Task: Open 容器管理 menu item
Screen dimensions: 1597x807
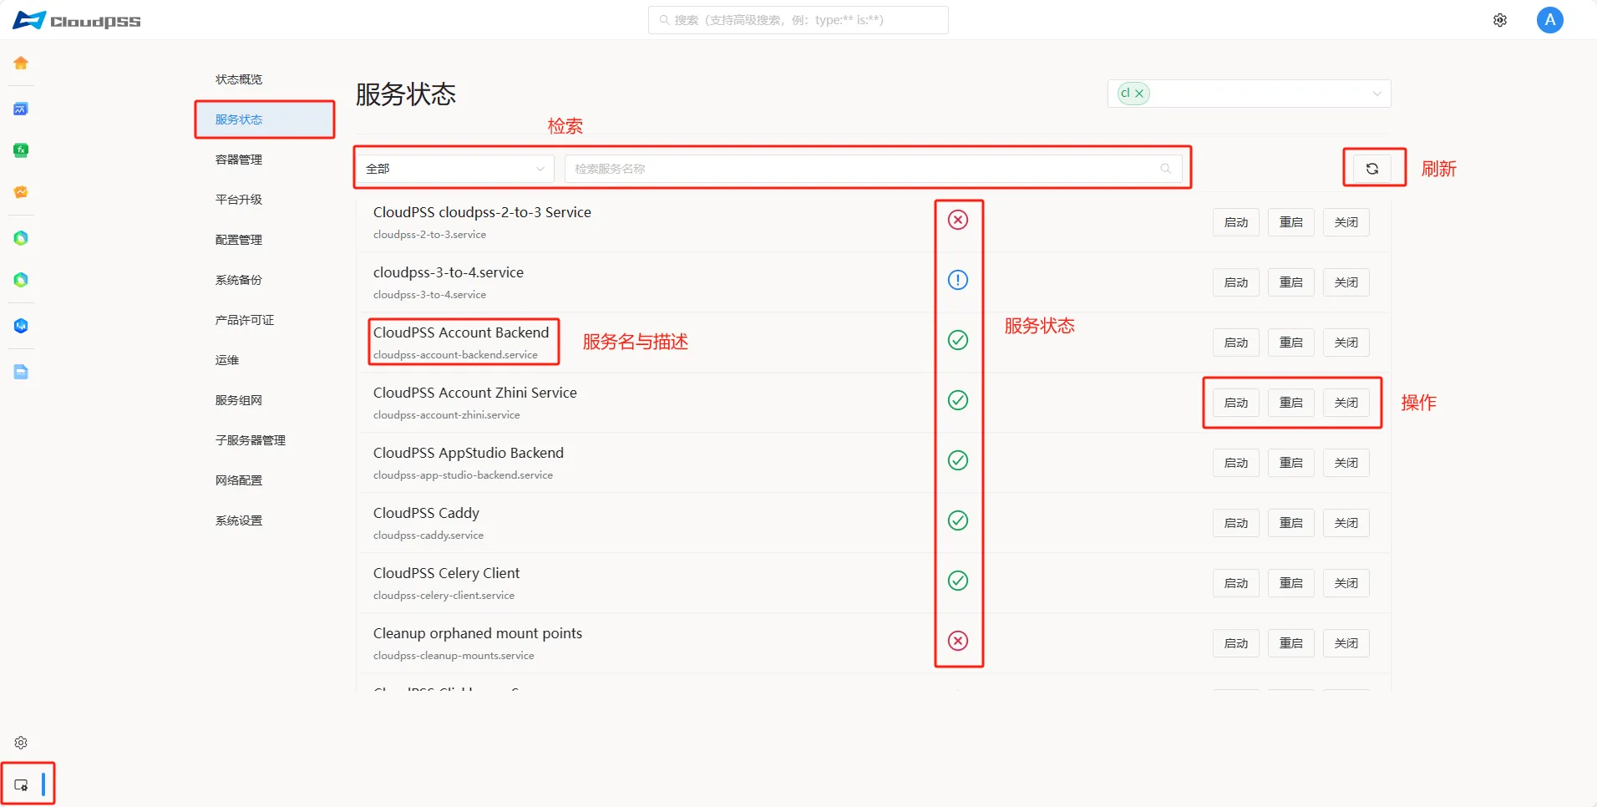Action: tap(239, 160)
